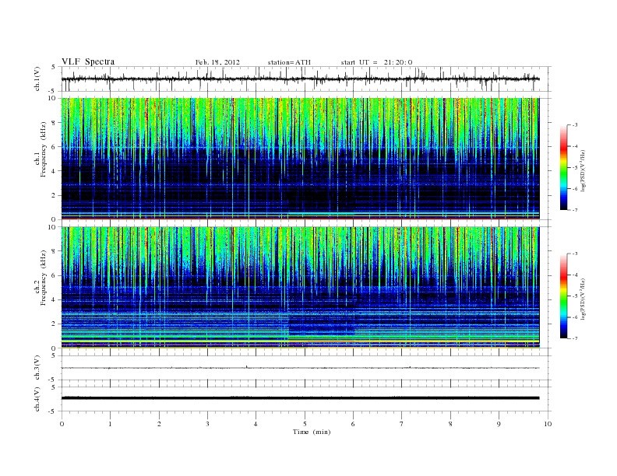The image size is (617, 476).
Task: Click the time axis tick label '0'
Action: tap(62, 424)
